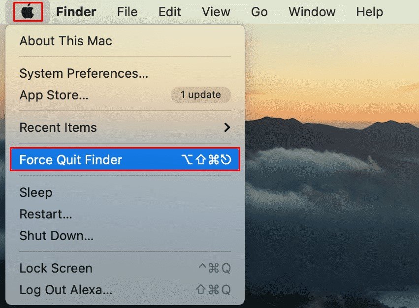This screenshot has height=308, width=419.
Task: Click the Recent Items chevron arrow
Action: click(x=227, y=127)
